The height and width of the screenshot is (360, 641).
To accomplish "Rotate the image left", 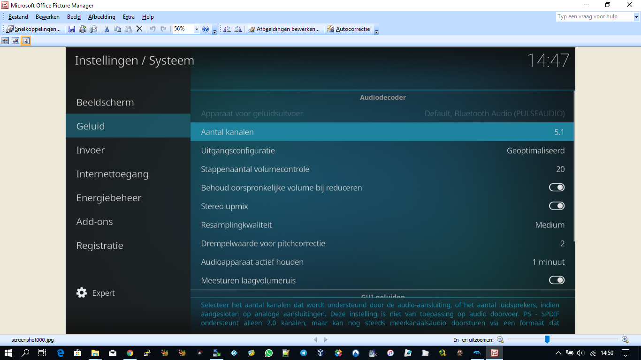I will click(227, 29).
